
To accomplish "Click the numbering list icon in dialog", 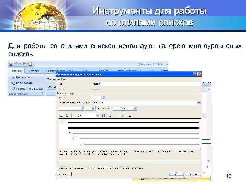I will tap(61, 116).
